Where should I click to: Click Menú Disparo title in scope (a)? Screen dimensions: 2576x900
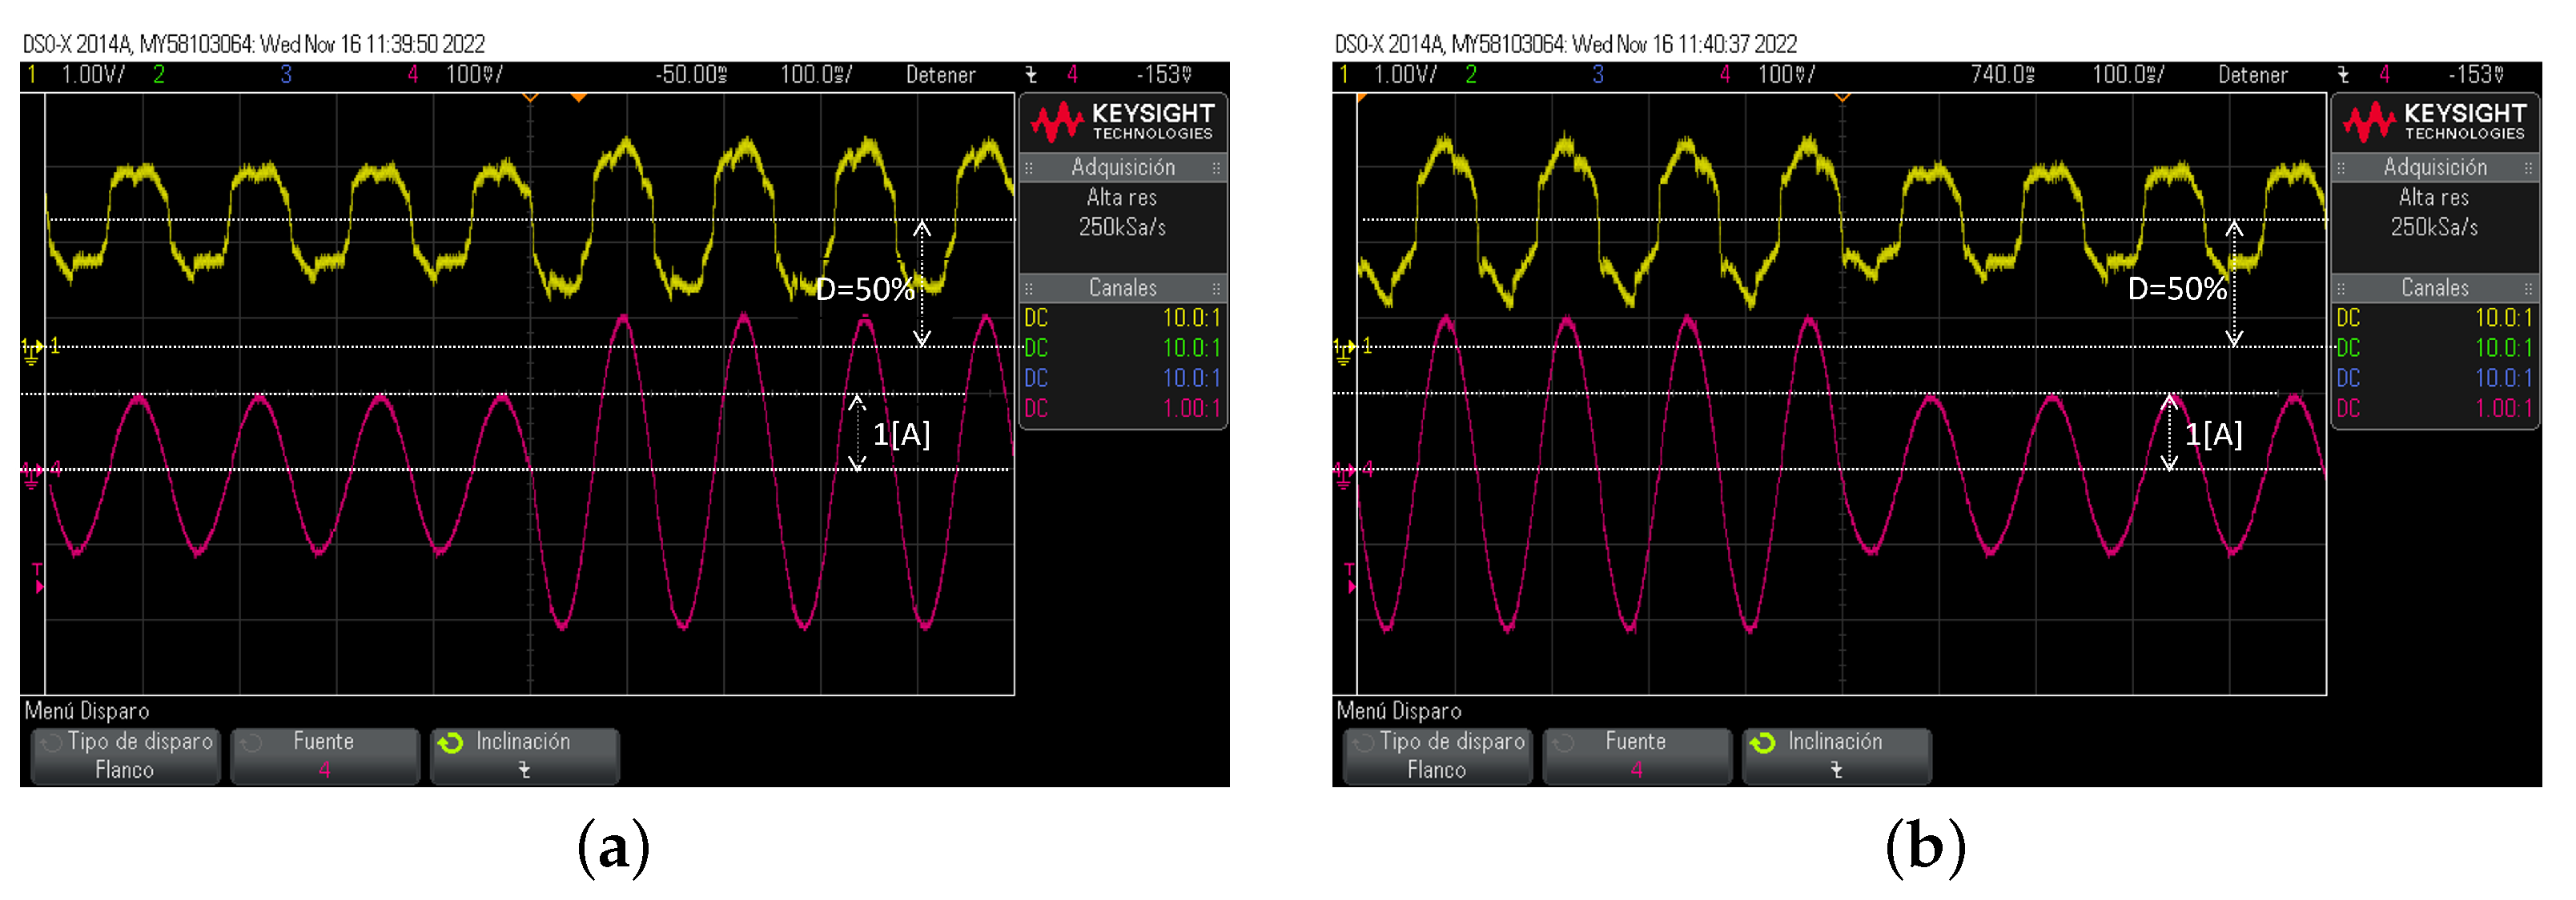[87, 711]
